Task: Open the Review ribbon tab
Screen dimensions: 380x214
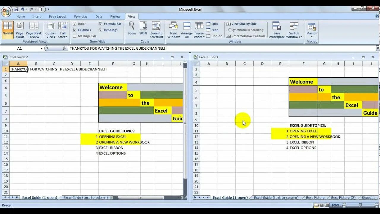Action: click(x=115, y=17)
